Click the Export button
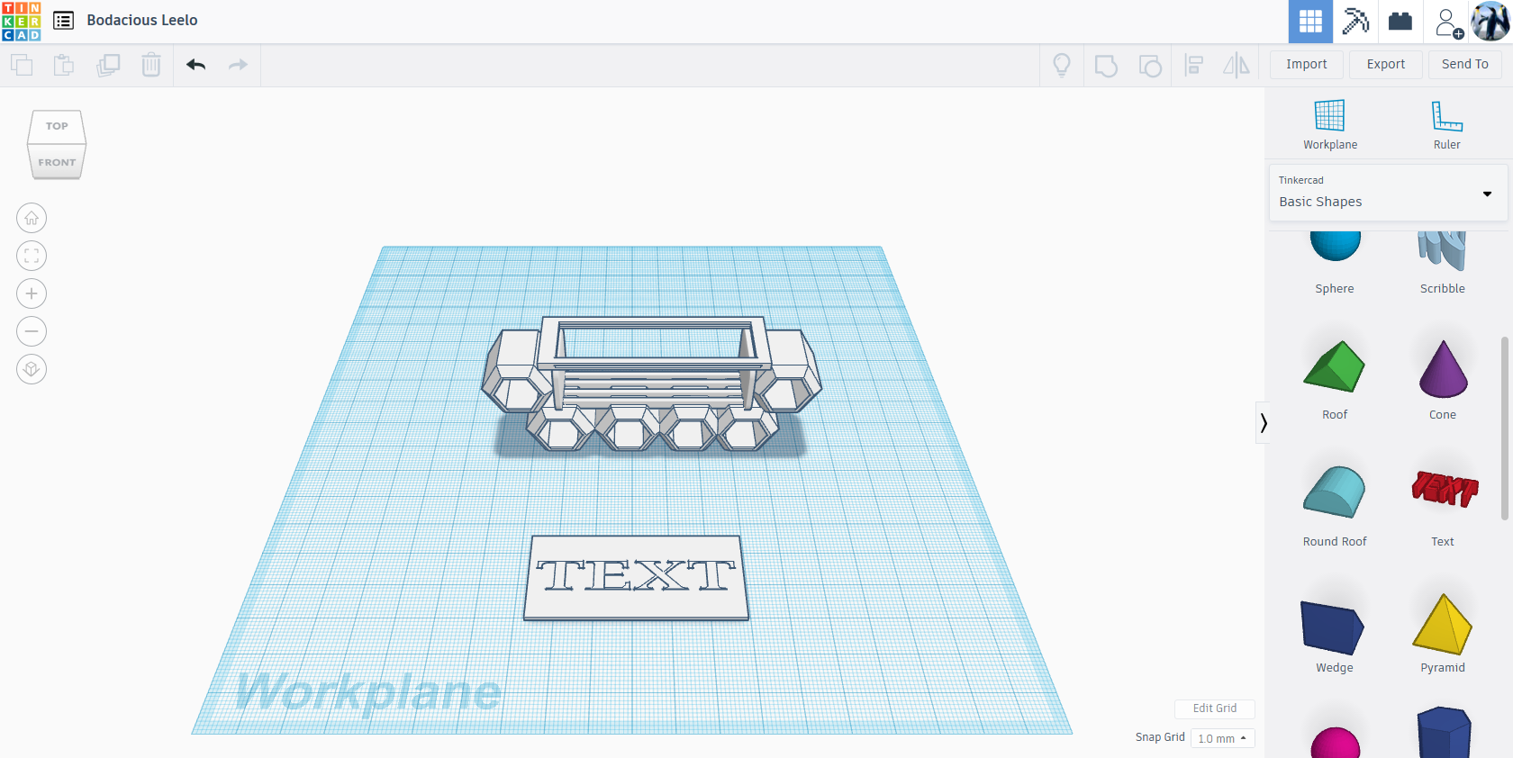This screenshot has height=758, width=1513. [1386, 64]
